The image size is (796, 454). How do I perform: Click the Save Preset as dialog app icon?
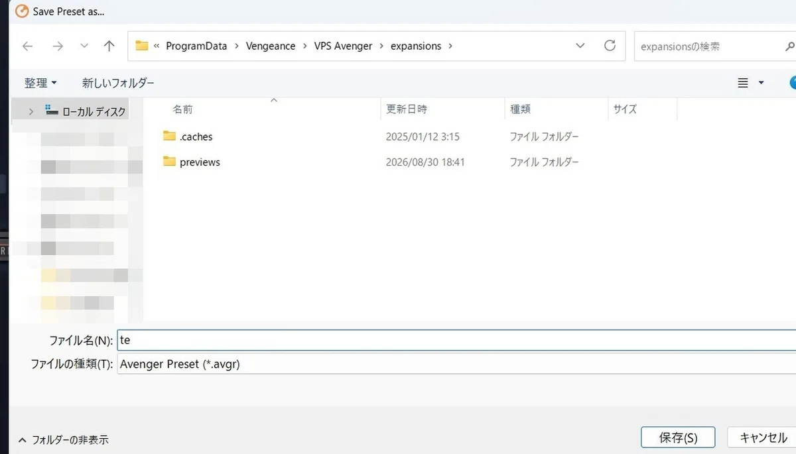(22, 11)
